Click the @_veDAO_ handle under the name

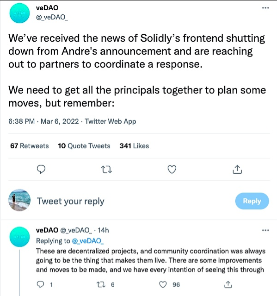[x=52, y=17]
